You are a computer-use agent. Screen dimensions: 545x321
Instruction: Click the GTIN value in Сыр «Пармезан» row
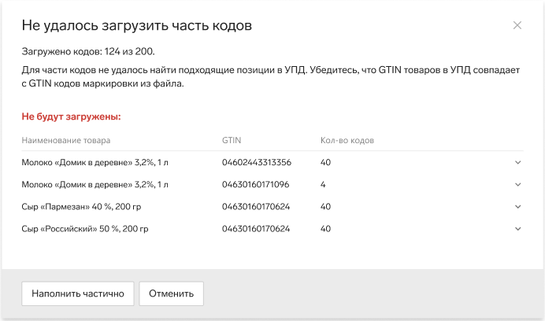256,207
